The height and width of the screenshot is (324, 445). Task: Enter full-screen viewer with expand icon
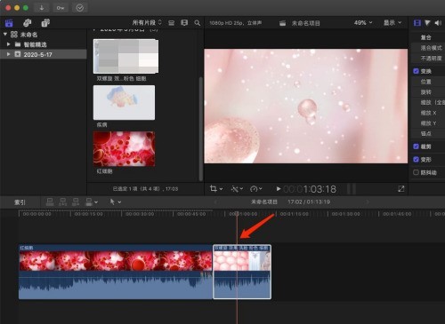tap(401, 189)
